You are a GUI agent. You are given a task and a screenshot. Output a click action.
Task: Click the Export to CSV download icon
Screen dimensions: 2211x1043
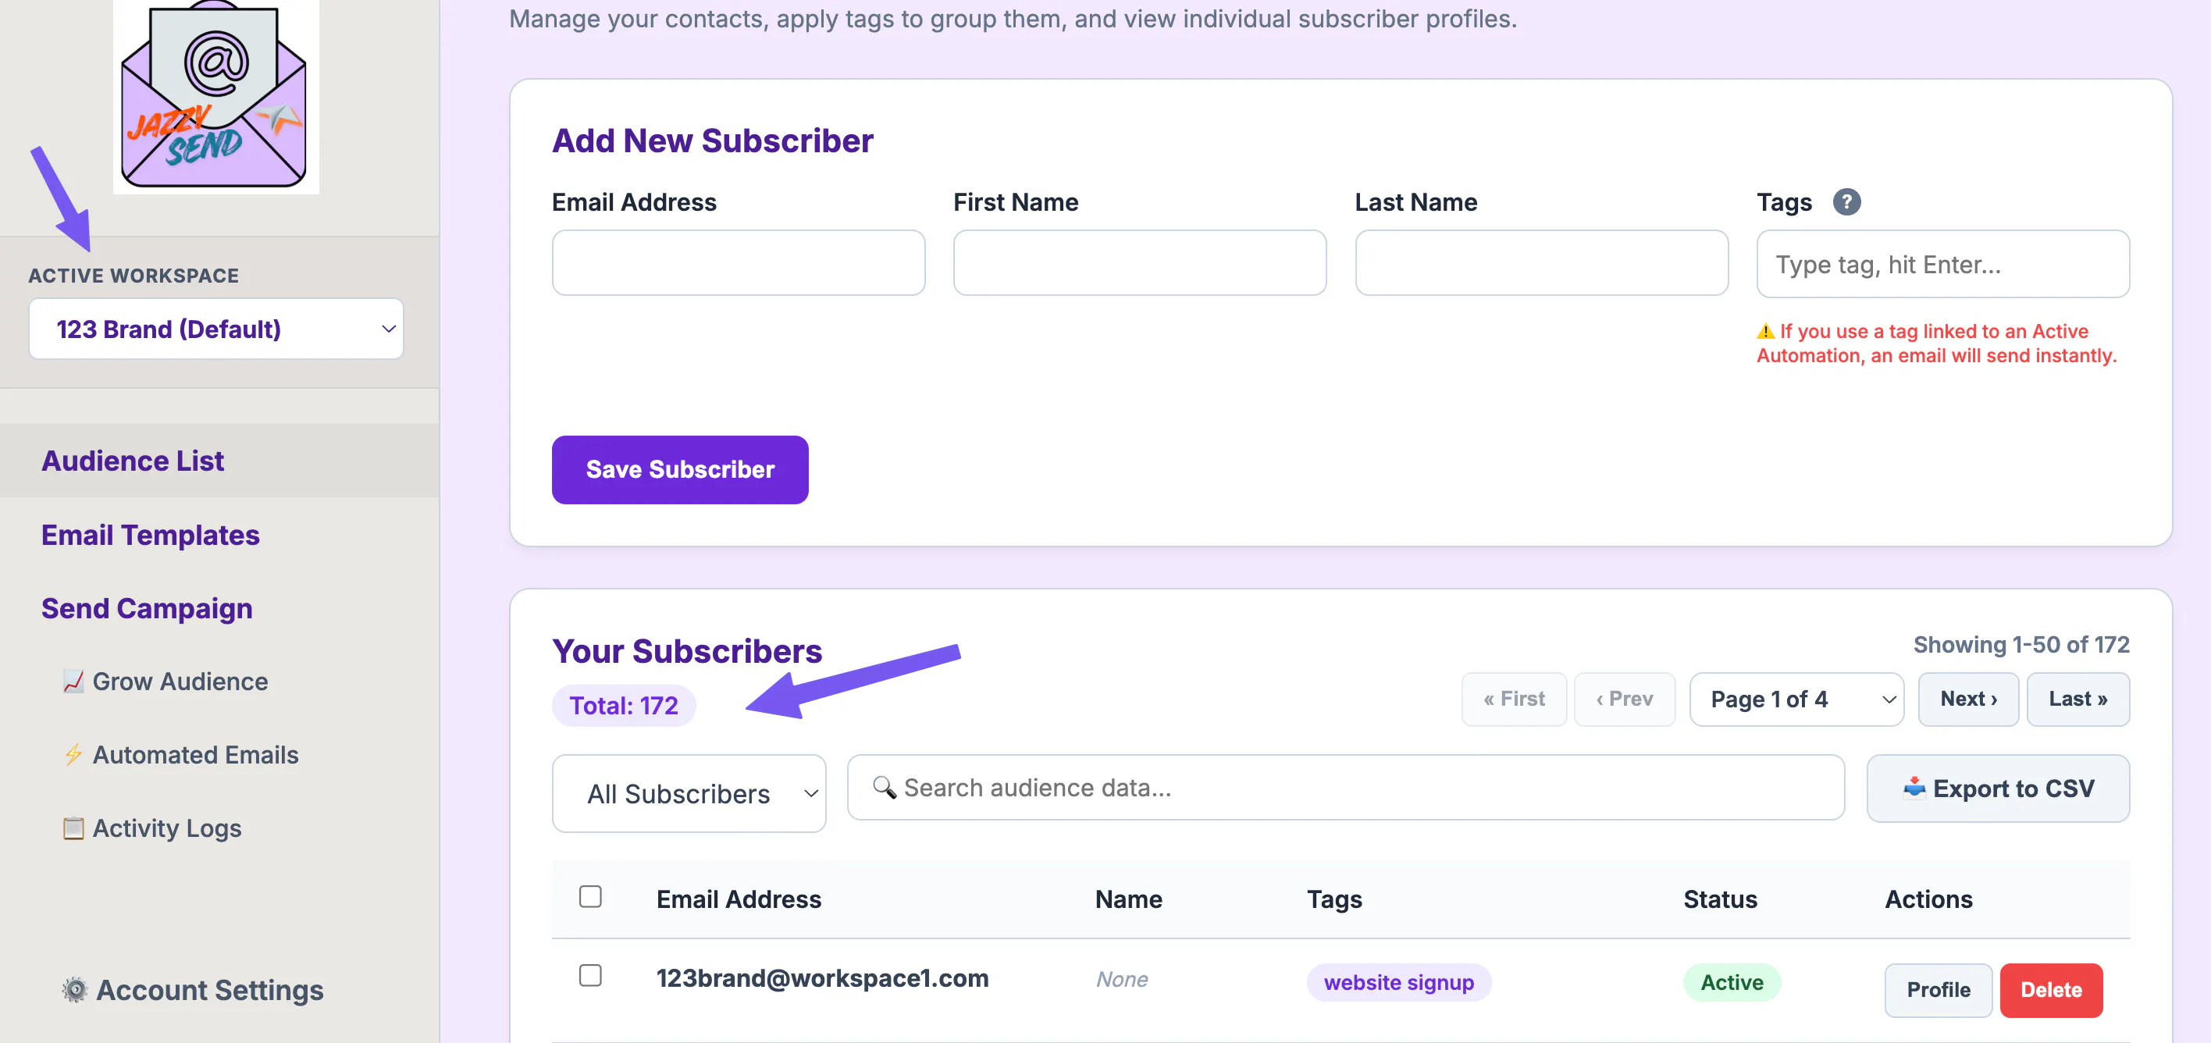[x=1914, y=787]
